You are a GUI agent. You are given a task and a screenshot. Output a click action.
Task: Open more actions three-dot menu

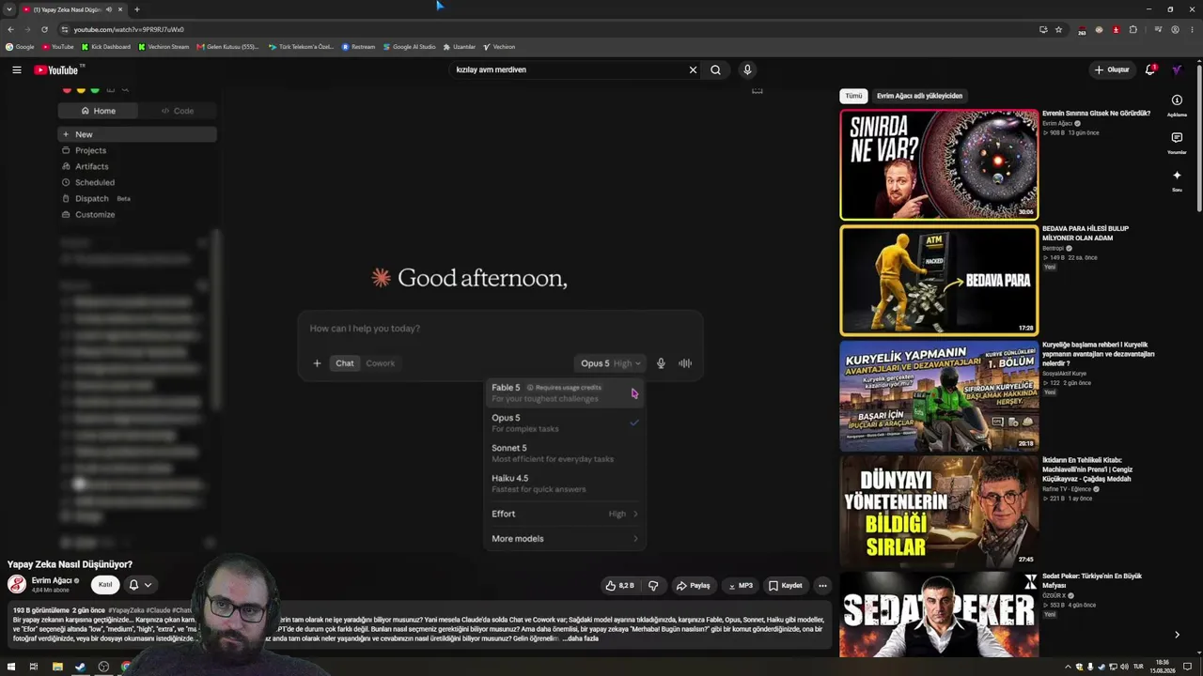coord(822,586)
